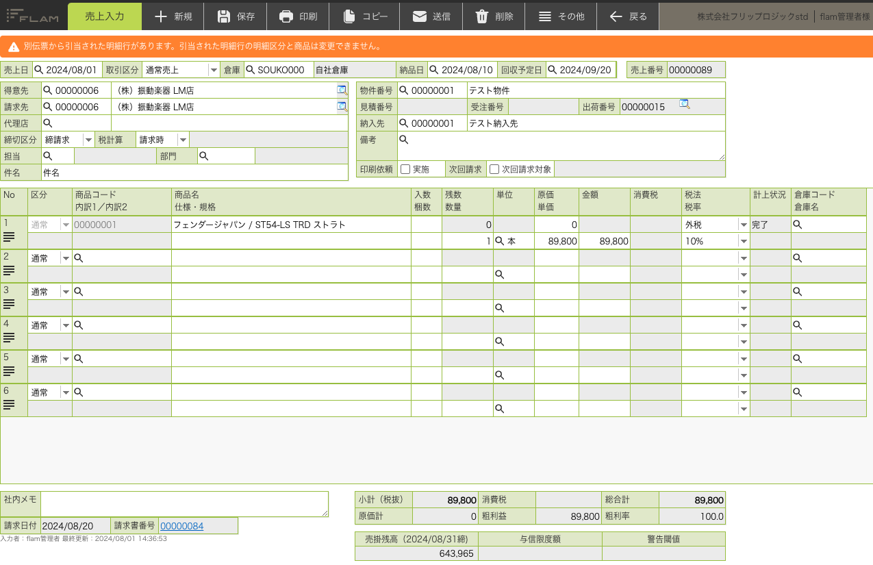The height and width of the screenshot is (565, 873).
Task: Click the 新規 plus icon
Action: (161, 16)
